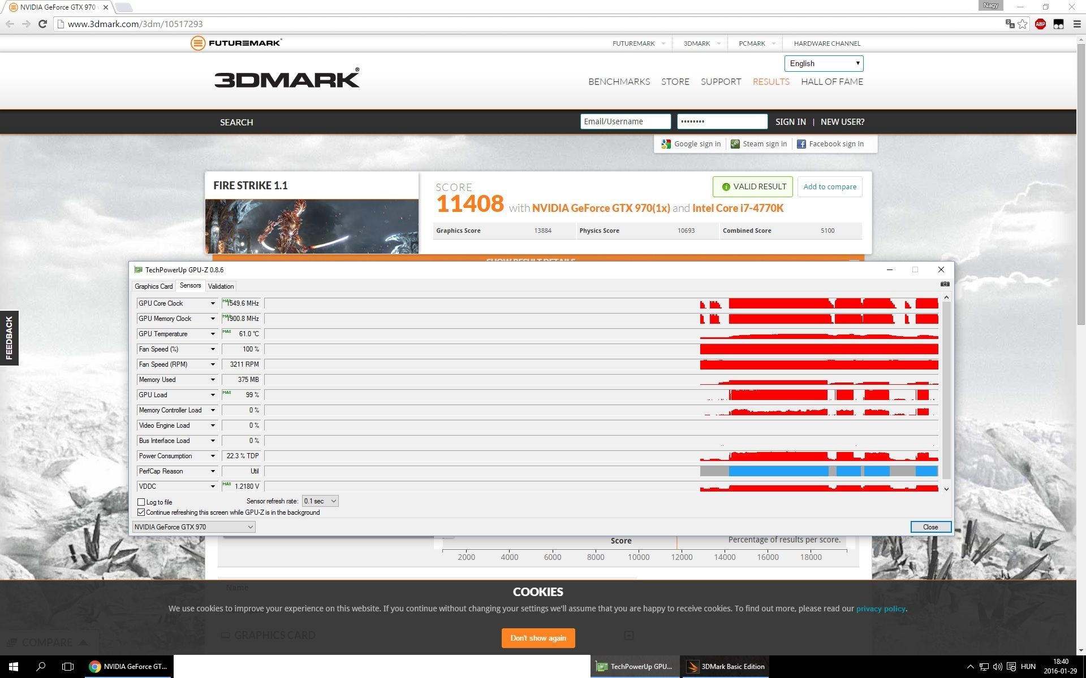
Task: Click Google sign in
Action: (x=691, y=144)
